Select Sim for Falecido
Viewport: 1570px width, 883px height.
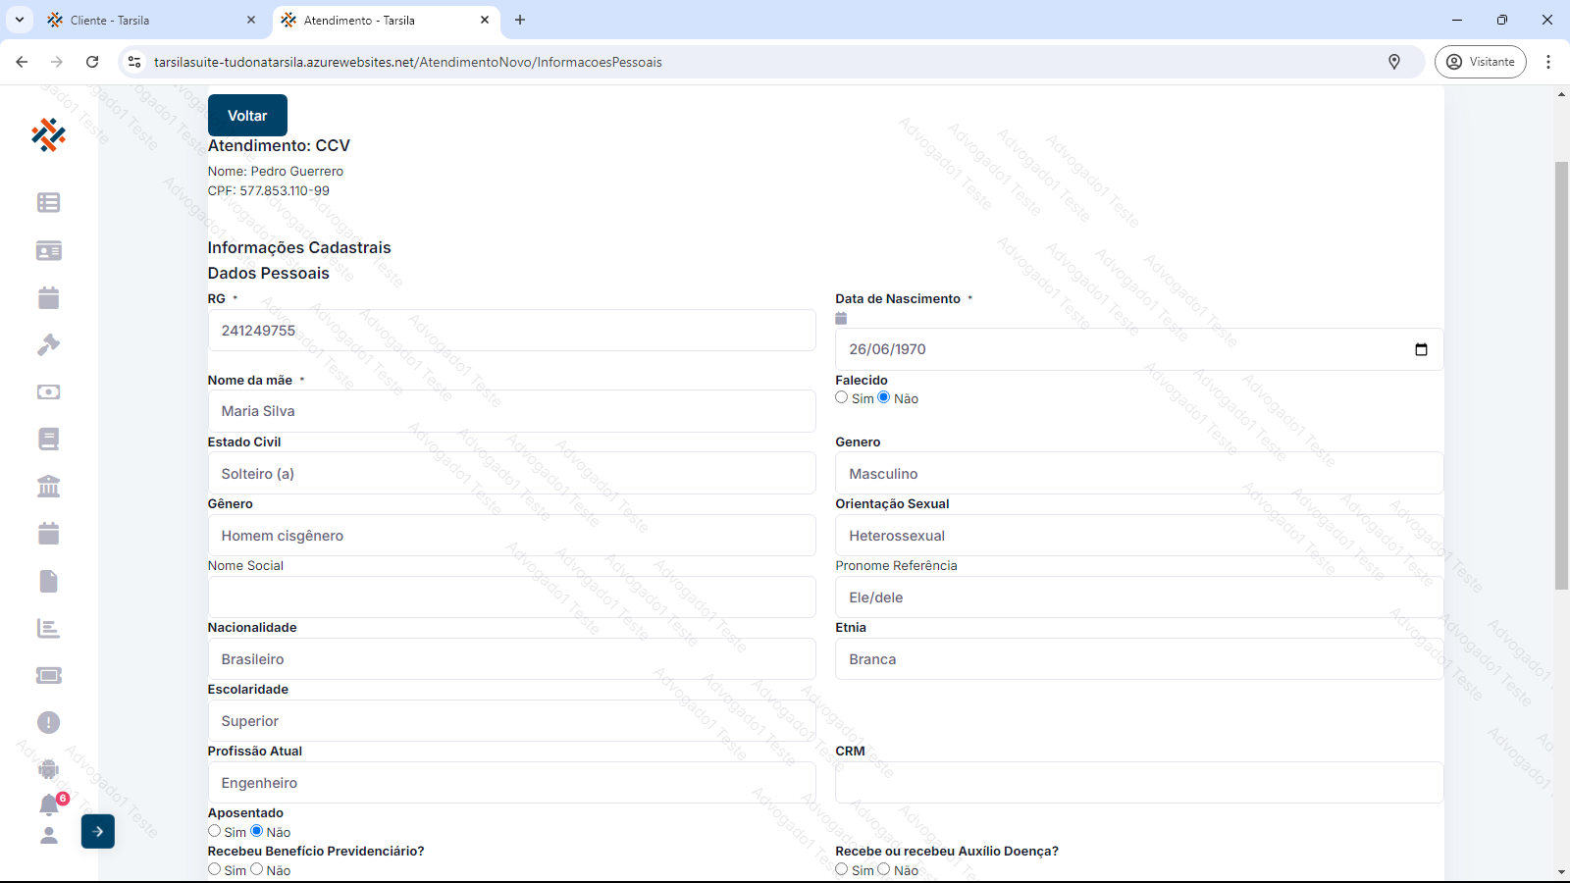pos(842,397)
